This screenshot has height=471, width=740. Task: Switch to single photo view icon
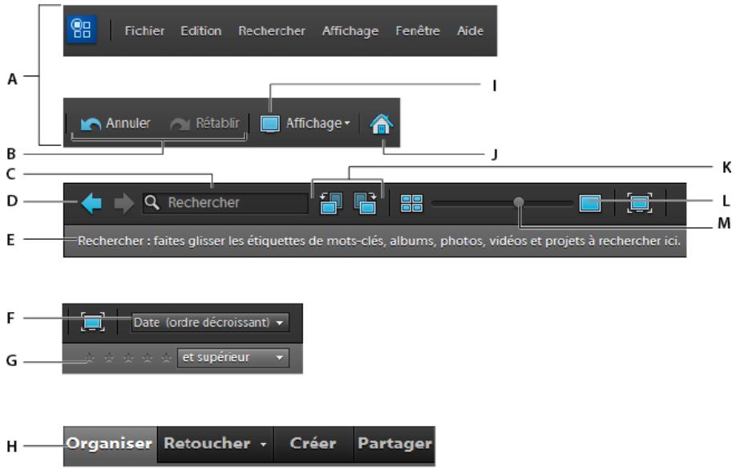(590, 204)
